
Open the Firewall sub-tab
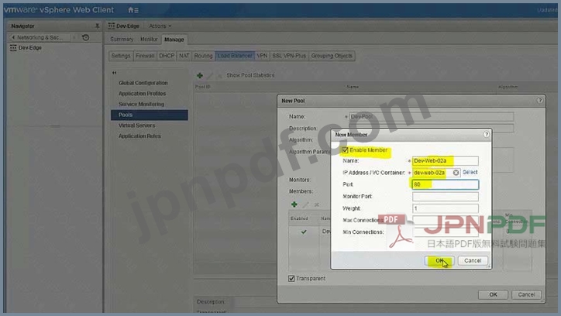[145, 56]
